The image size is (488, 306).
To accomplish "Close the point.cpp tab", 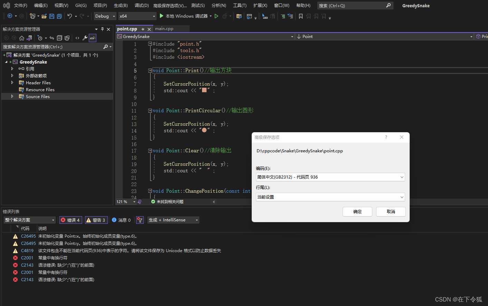I will click(x=149, y=29).
